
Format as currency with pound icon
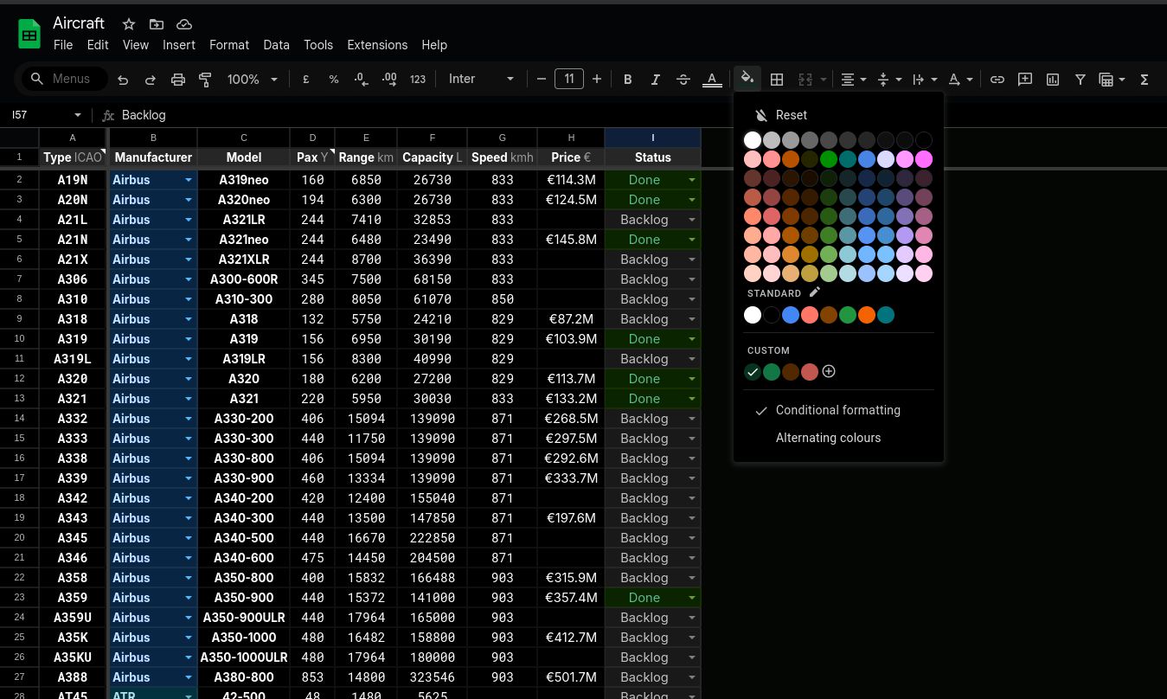click(x=306, y=80)
